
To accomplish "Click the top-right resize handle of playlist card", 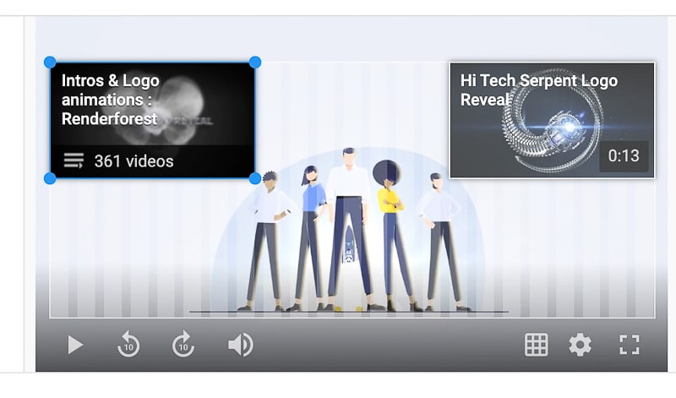I will [255, 62].
